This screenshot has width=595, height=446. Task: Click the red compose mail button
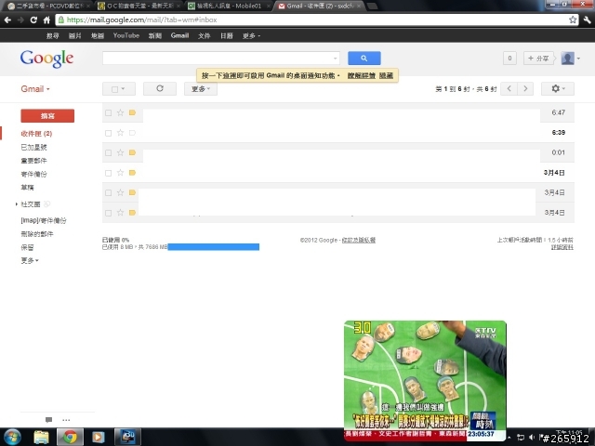(47, 115)
